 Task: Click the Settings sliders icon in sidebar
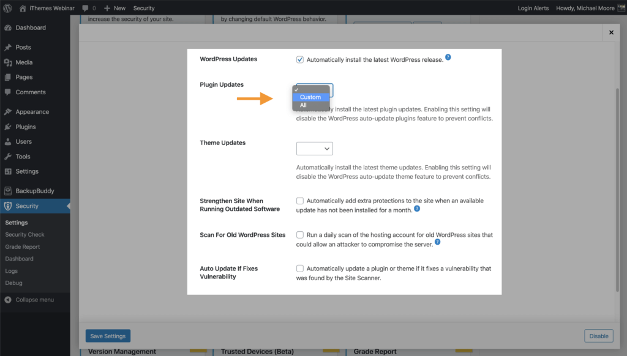pyautogui.click(x=8, y=171)
